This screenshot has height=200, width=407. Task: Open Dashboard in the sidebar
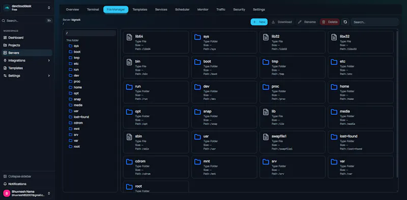click(x=27, y=38)
